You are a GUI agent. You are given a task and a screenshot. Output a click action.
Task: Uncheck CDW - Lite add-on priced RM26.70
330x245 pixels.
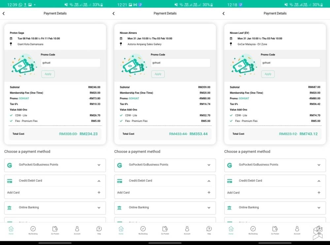[x=11, y=116]
